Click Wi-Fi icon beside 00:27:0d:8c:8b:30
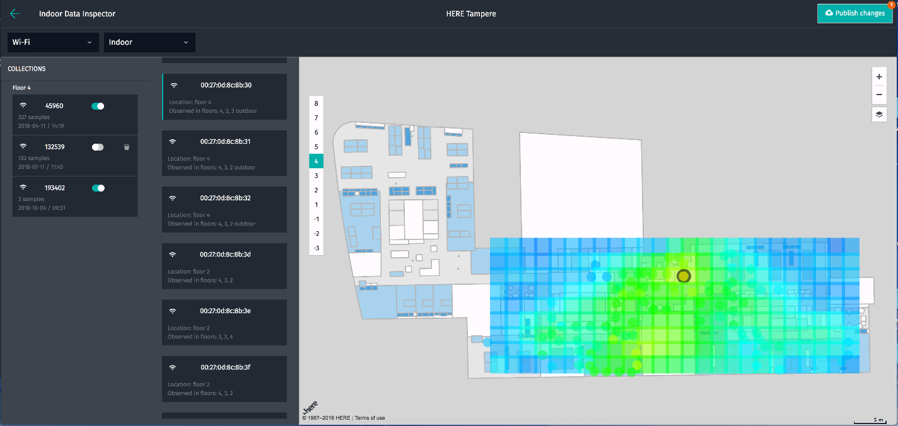 (173, 85)
